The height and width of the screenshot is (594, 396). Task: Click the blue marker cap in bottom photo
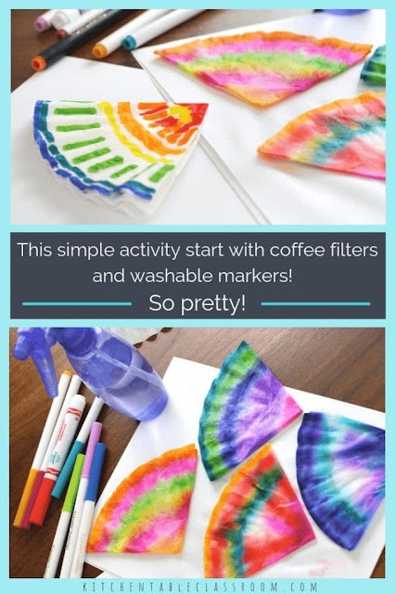point(96,471)
